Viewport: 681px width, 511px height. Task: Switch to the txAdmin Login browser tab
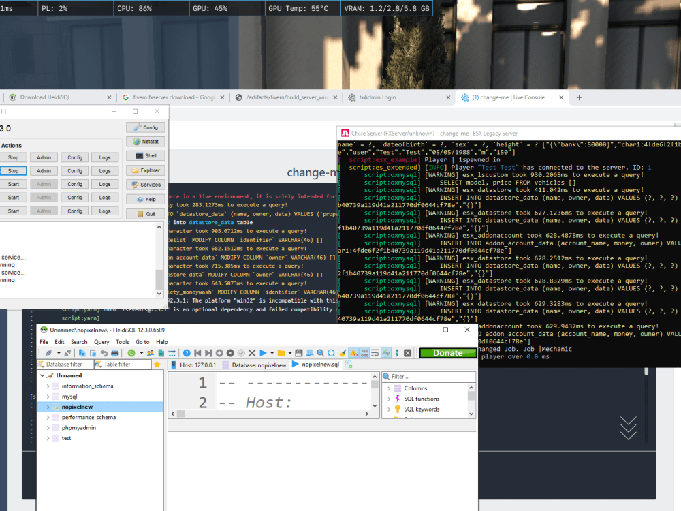point(377,97)
